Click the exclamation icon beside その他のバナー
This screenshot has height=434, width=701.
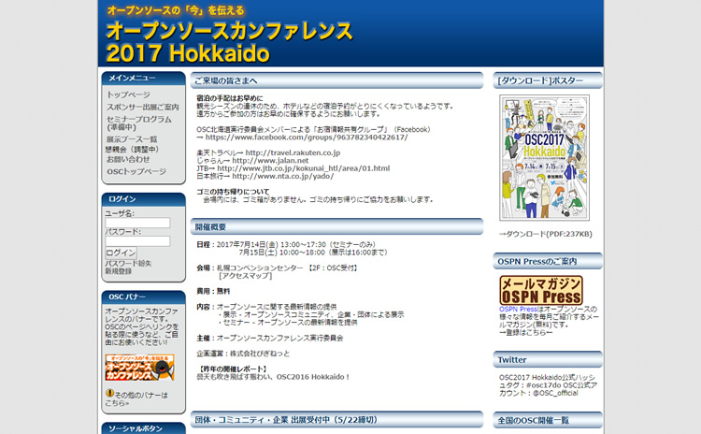click(x=109, y=393)
